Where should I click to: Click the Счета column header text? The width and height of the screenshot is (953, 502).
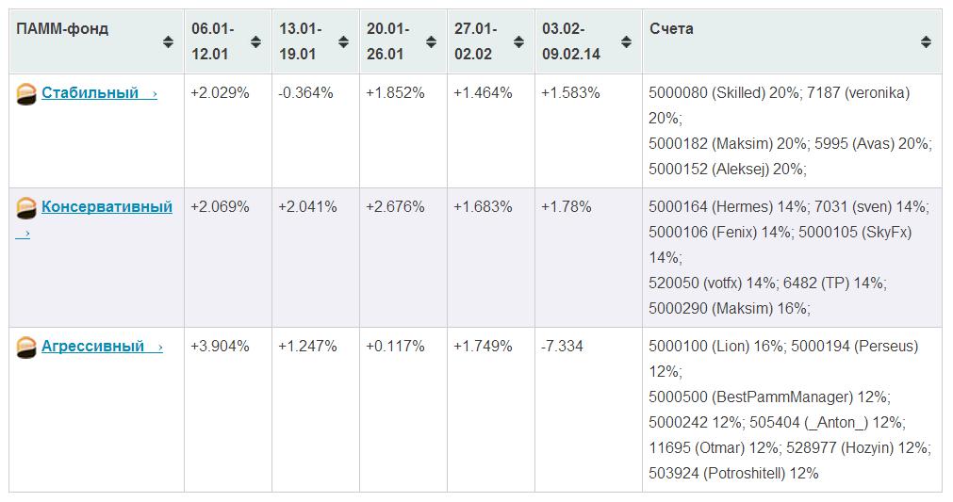point(671,28)
